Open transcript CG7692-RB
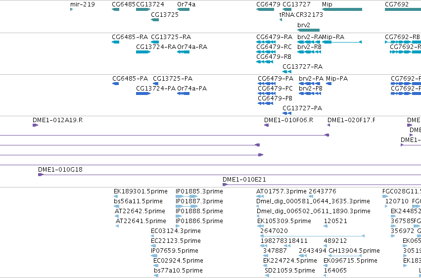Viewport: 421px width, 278px height. 402,37
